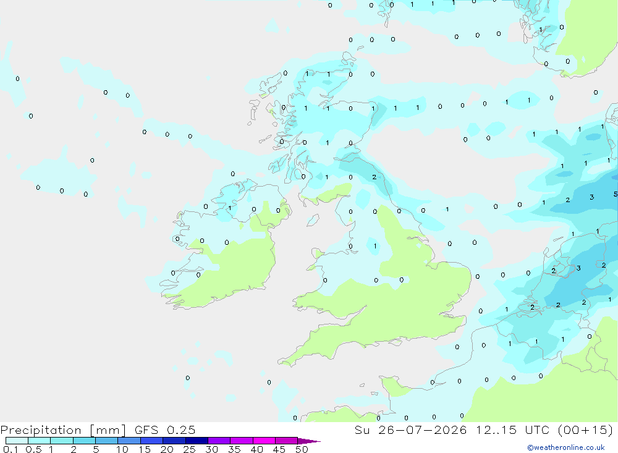Click the 'GFS 0.25' model label
618x453 pixels.
pos(165,430)
